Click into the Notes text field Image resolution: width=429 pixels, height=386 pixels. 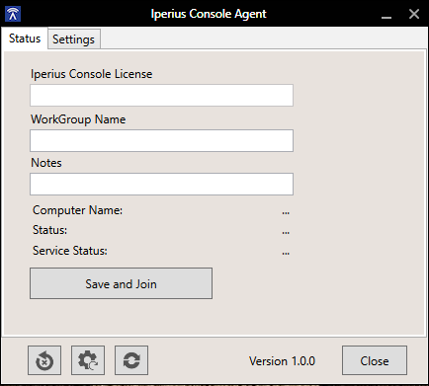click(x=161, y=184)
